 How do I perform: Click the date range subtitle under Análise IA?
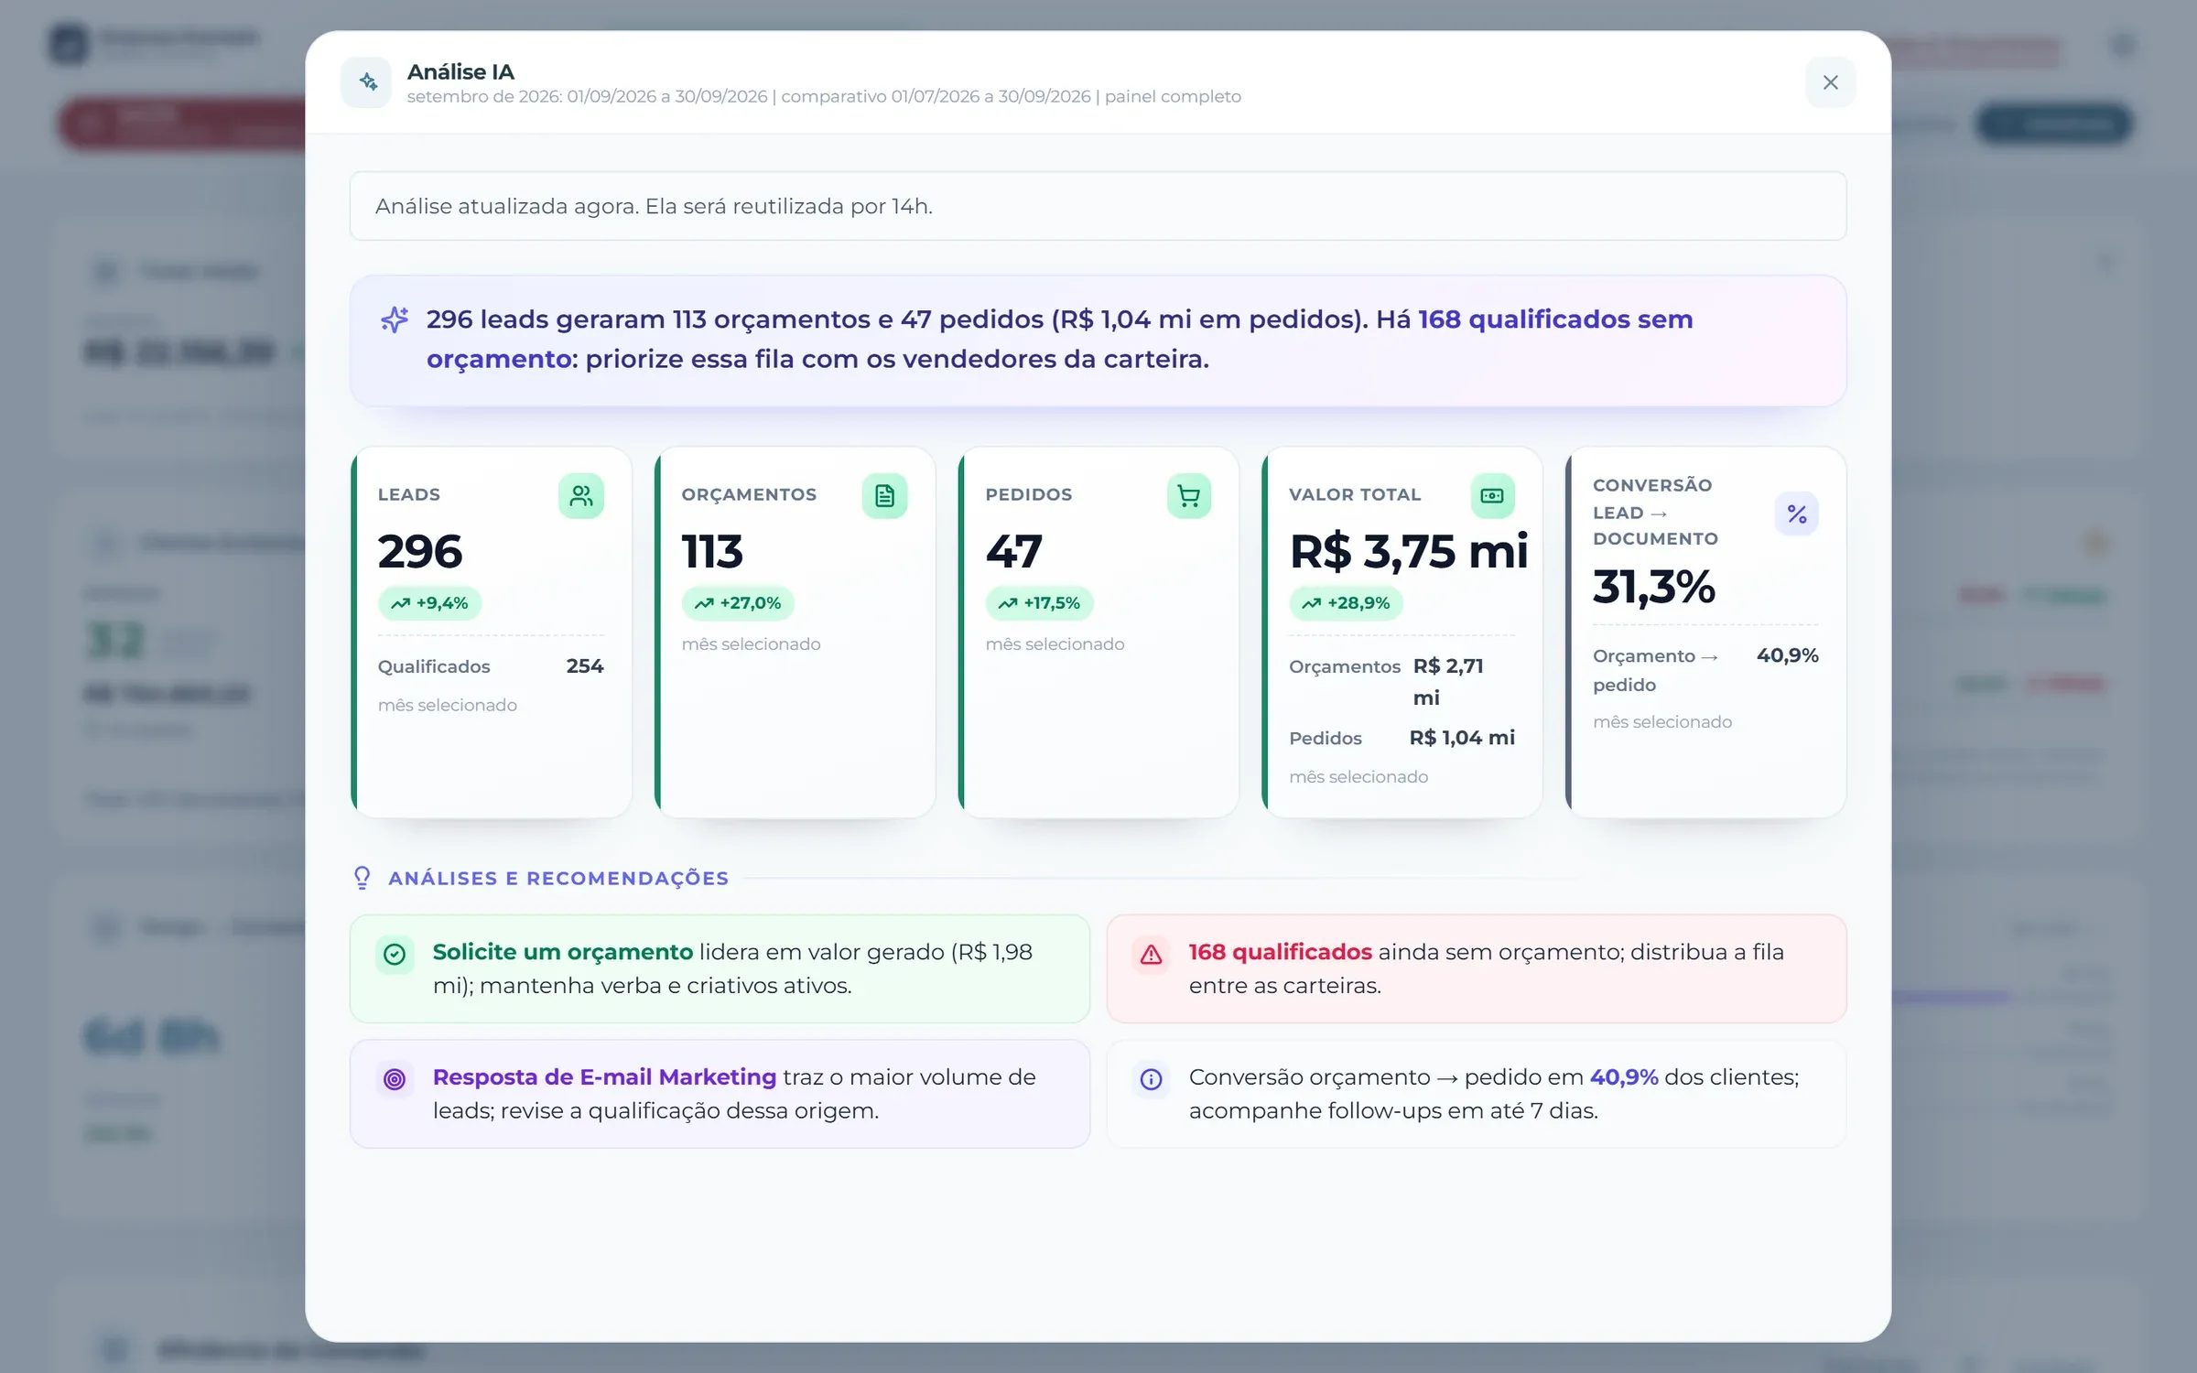tap(824, 97)
